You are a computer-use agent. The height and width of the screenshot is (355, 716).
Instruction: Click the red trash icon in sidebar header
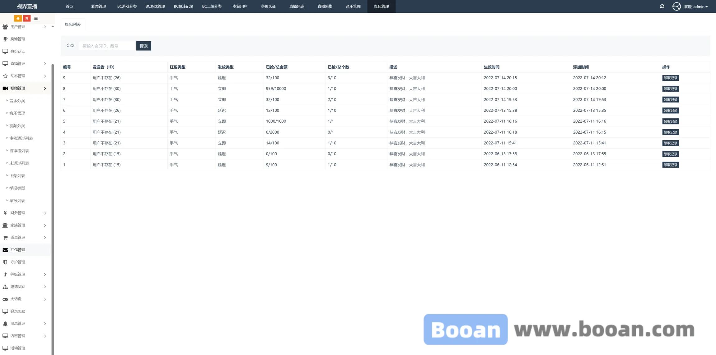click(x=27, y=18)
